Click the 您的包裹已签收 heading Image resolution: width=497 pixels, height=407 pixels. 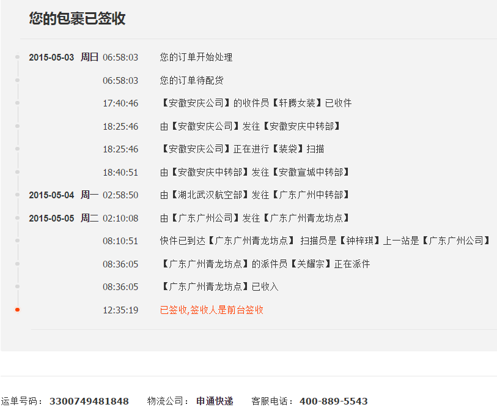pyautogui.click(x=77, y=18)
